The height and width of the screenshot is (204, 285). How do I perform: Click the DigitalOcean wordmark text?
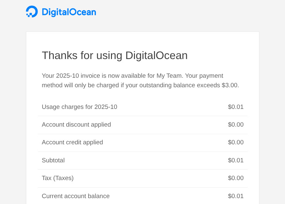pos(69,12)
